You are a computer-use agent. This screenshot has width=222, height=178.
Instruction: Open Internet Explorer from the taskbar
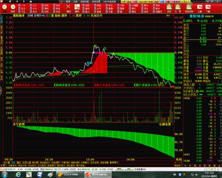point(18,174)
